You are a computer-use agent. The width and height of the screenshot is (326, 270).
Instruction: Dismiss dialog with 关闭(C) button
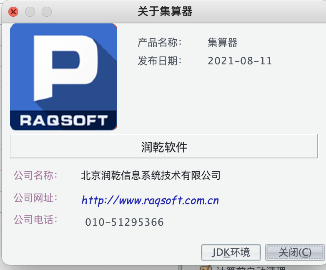[x=295, y=252]
